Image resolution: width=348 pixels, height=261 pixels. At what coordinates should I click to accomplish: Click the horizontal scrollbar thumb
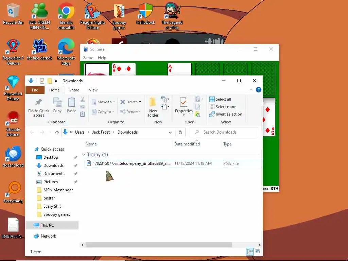[x=159, y=245]
